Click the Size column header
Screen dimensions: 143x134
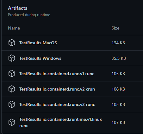115,28
